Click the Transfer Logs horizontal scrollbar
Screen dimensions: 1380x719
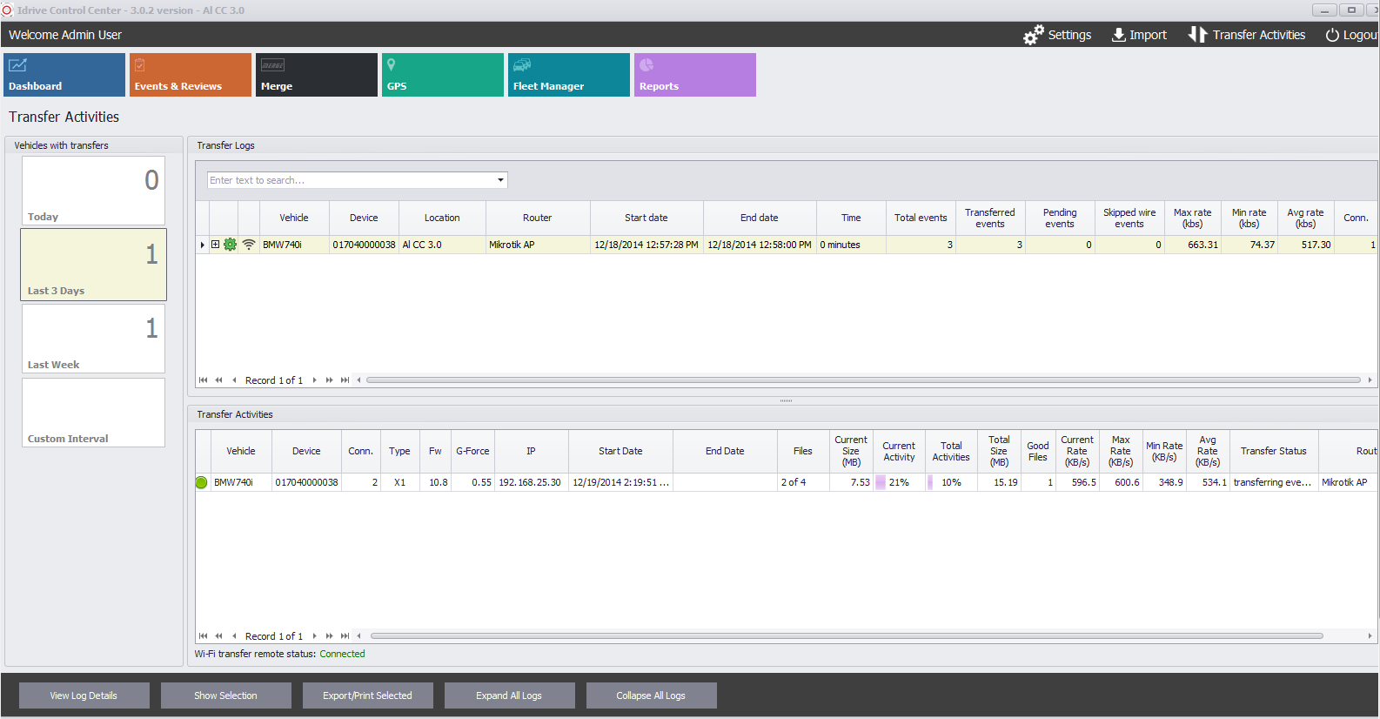pyautogui.click(x=861, y=380)
